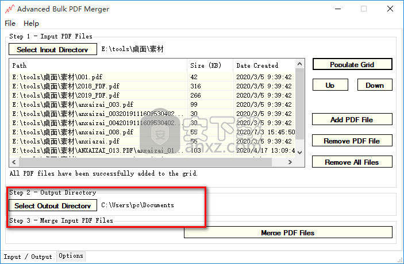Click the Advanced Bulk PDF Merger app icon
The image size is (404, 264).
tap(10, 9)
